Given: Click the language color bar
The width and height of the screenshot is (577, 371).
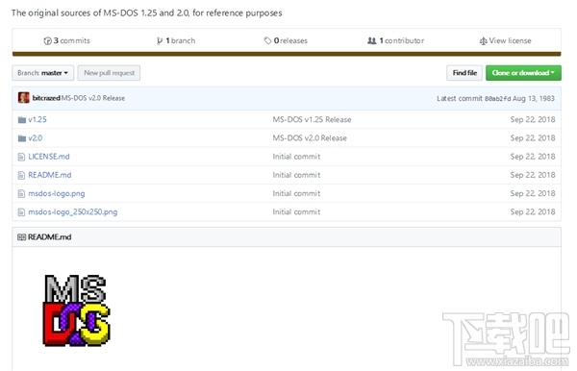Looking at the screenshot, I should (287, 54).
